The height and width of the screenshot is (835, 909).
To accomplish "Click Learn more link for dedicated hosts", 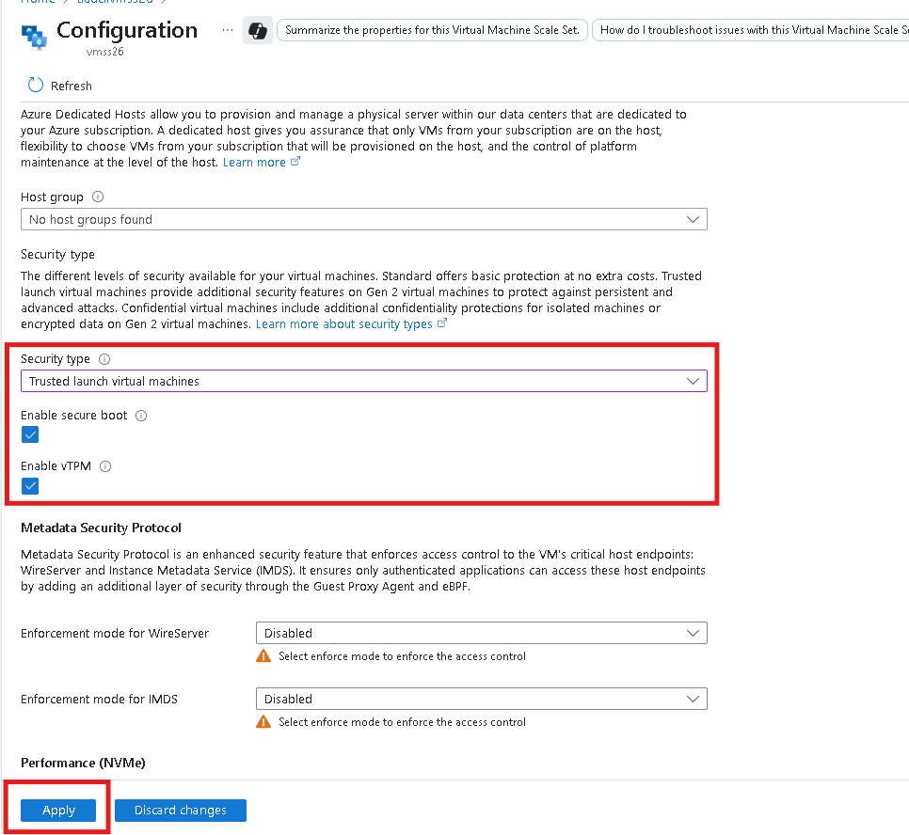I will (254, 163).
